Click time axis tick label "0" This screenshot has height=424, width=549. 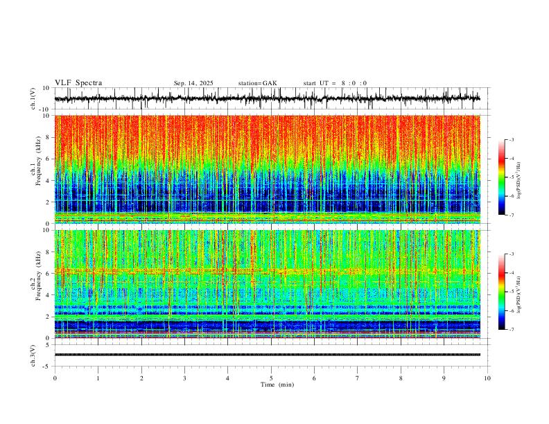click(55, 378)
